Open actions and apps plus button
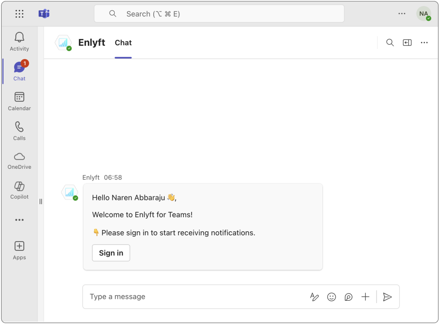 365,297
